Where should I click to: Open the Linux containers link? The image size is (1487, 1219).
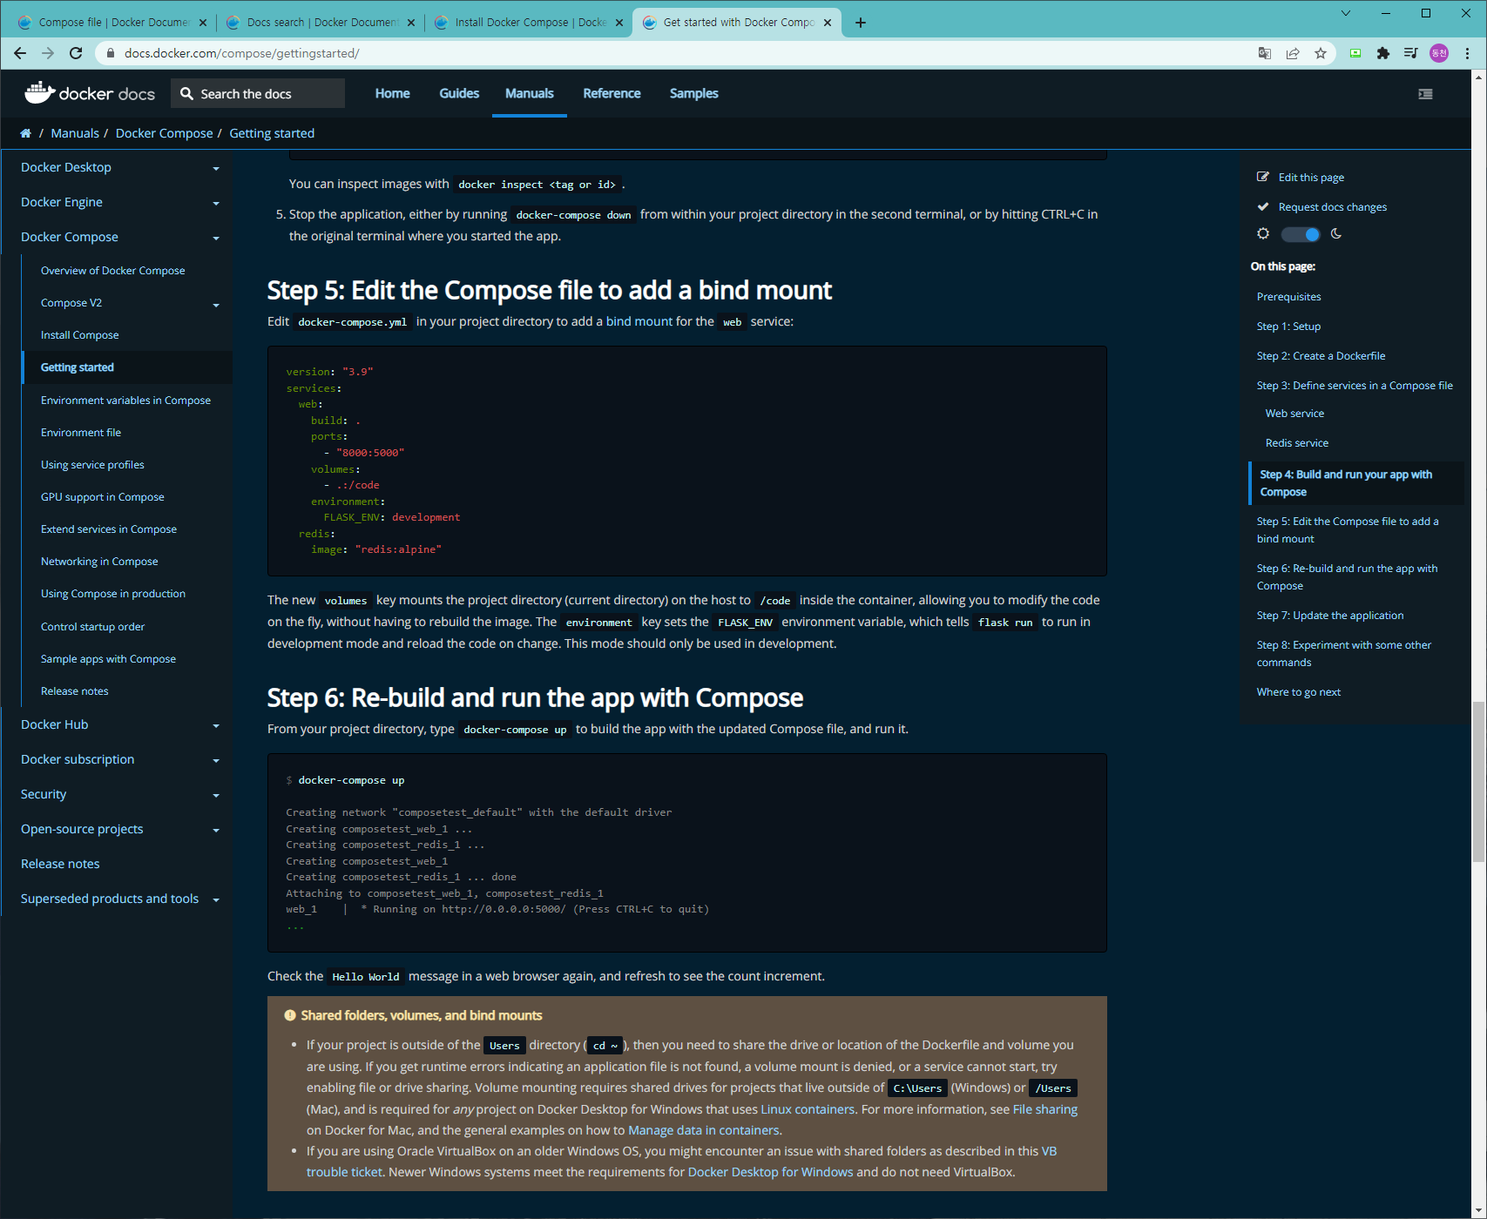tap(808, 1109)
